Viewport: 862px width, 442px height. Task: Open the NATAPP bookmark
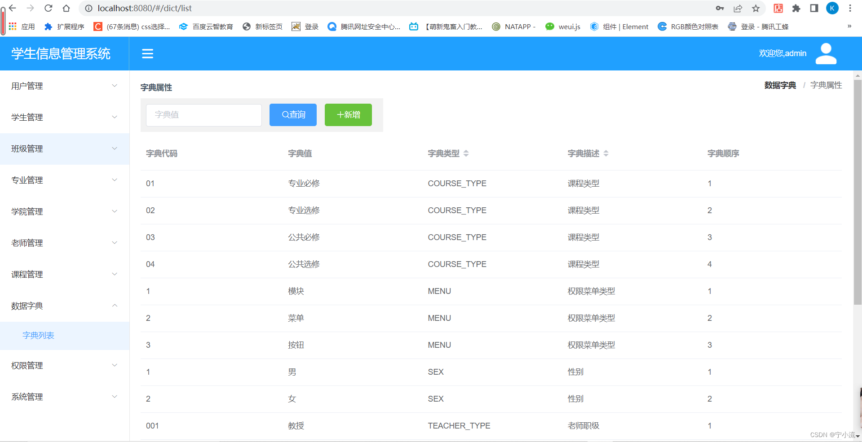click(x=513, y=26)
